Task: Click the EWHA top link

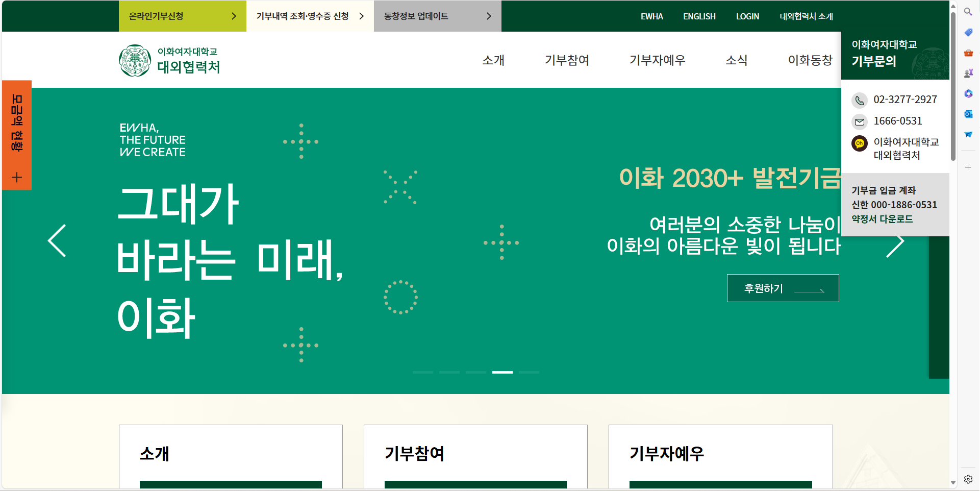Action: coord(652,16)
